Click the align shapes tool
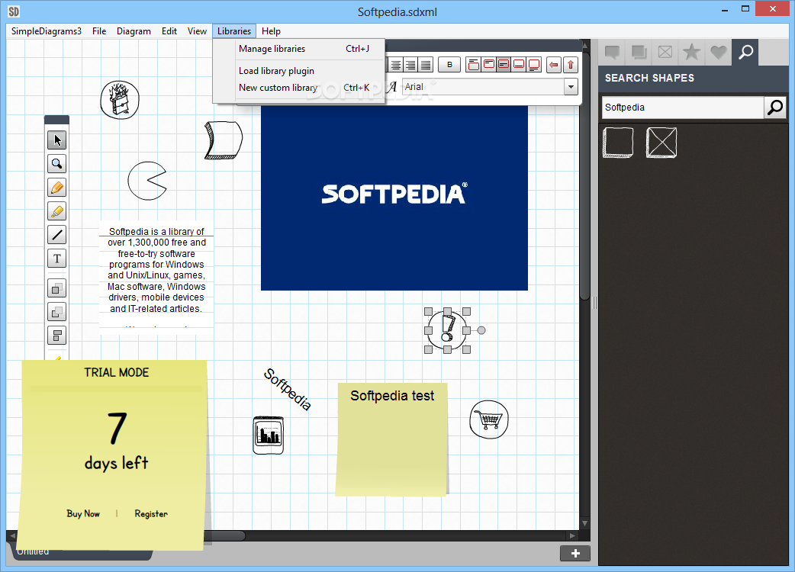 point(56,336)
